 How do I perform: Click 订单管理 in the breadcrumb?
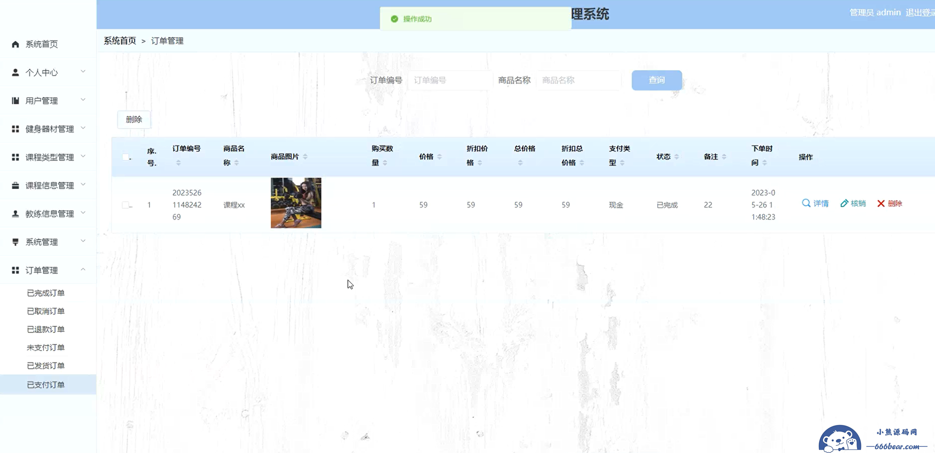[167, 41]
